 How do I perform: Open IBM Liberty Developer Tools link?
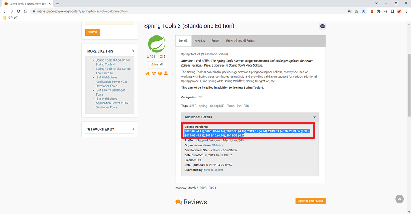[x=110, y=92]
